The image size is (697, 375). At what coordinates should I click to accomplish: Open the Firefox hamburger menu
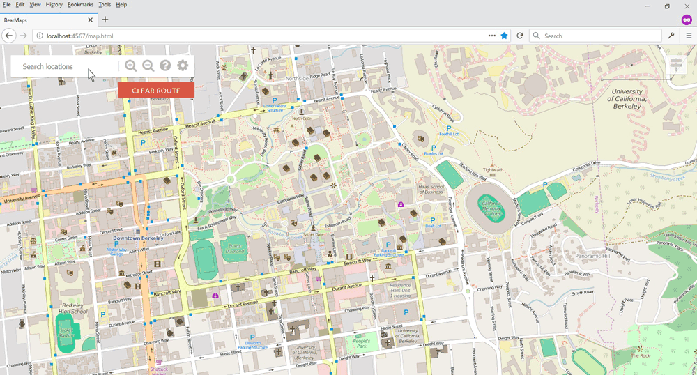(x=689, y=36)
